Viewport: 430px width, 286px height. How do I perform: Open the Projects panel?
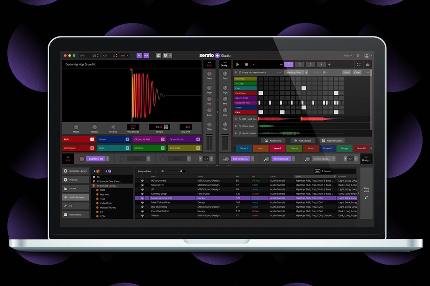click(x=76, y=180)
